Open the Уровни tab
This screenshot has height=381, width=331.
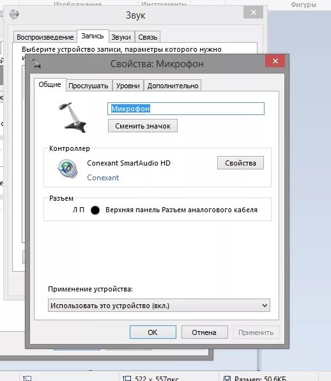click(128, 86)
